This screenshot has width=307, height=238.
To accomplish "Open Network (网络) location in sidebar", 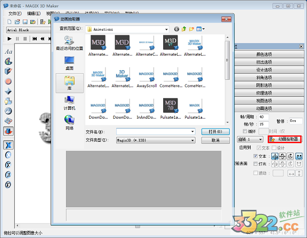I will 70,122.
